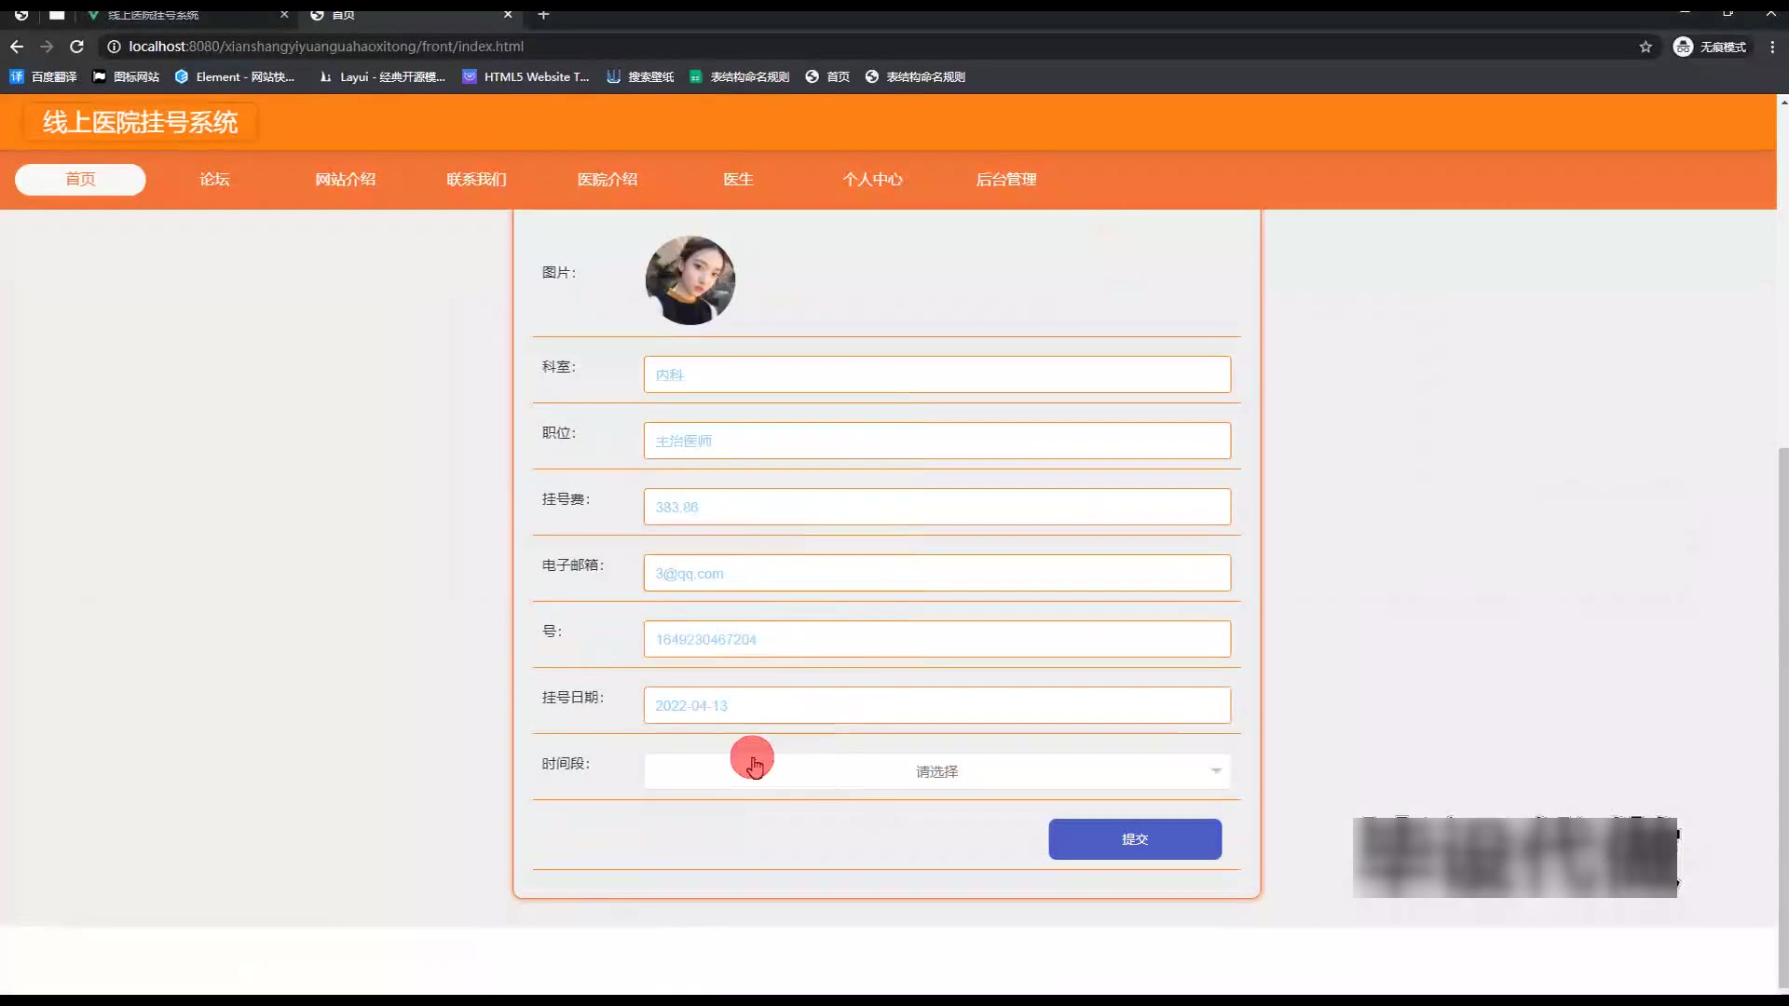The width and height of the screenshot is (1789, 1006).
Task: Bookmark this page with the star icon
Action: pyautogui.click(x=1646, y=47)
